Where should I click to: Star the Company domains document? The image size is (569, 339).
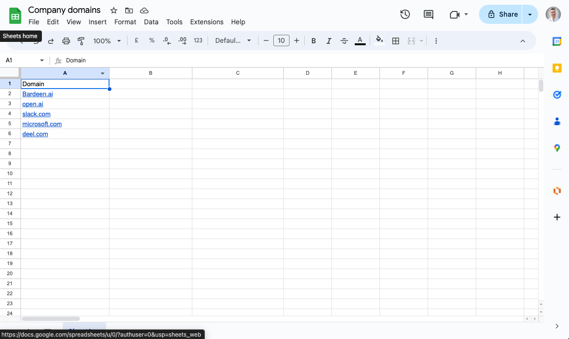pyautogui.click(x=114, y=10)
